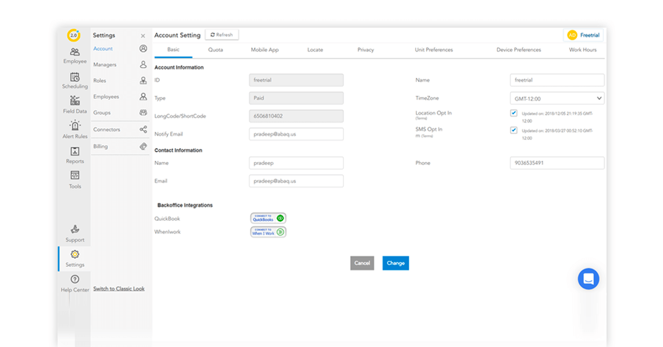Open Alert Rules in sidebar
663x347 pixels.
(x=75, y=127)
